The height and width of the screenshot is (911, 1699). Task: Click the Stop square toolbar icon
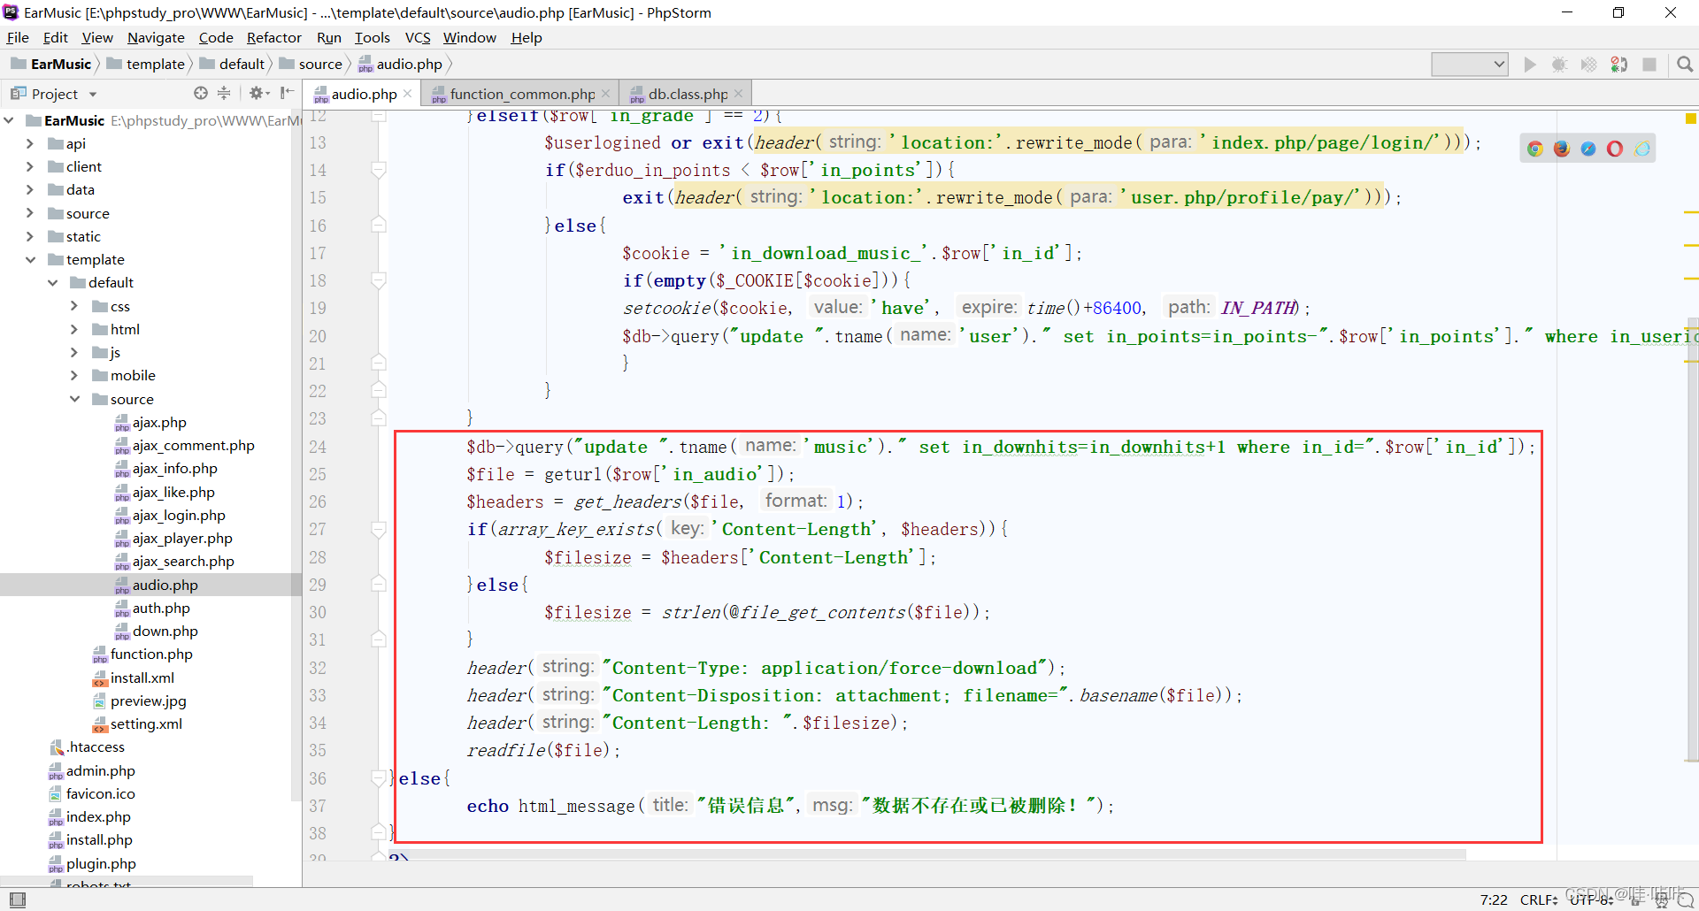[x=1649, y=65]
